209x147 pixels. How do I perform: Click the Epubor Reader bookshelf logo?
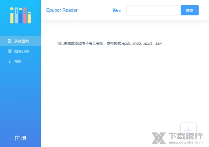[x=21, y=15]
